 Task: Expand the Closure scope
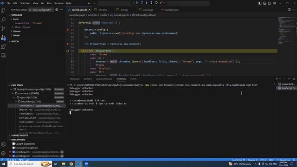pos(17,31)
